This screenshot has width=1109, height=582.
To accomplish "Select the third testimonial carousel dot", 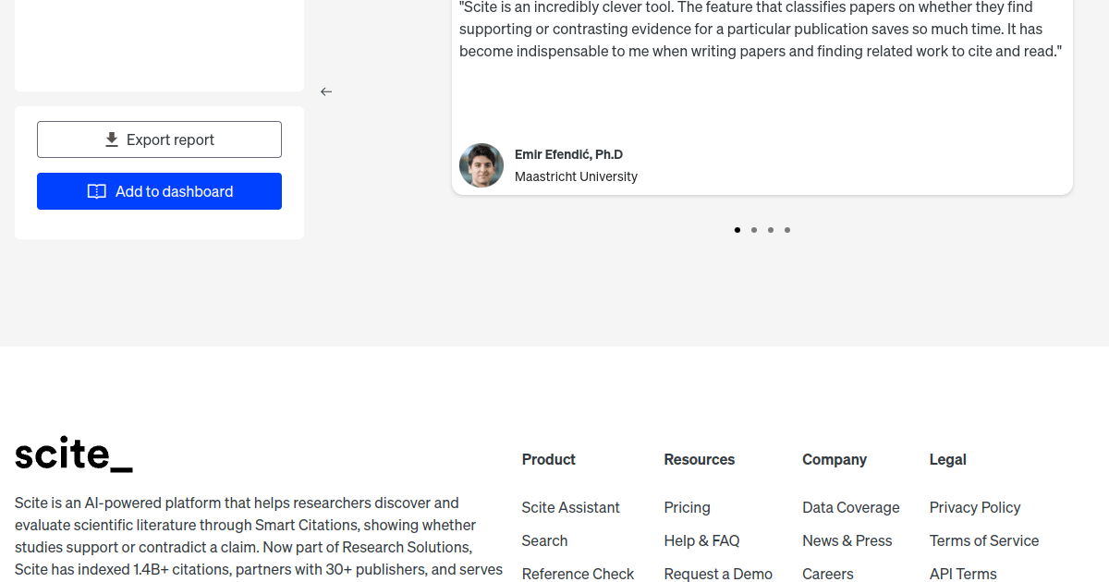I will [x=771, y=230].
